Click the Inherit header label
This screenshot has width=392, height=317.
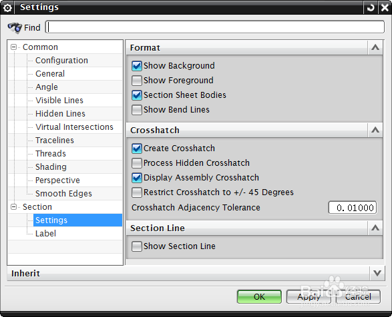coord(25,273)
